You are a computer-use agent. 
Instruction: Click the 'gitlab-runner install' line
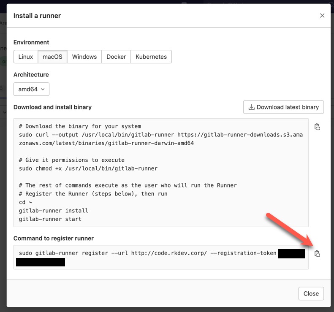[54, 211]
